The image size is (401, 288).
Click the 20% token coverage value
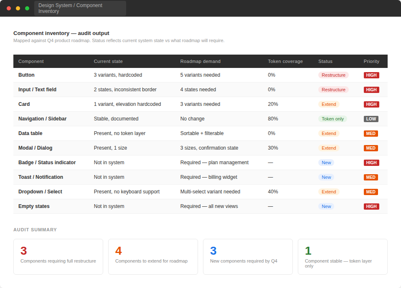(273, 104)
